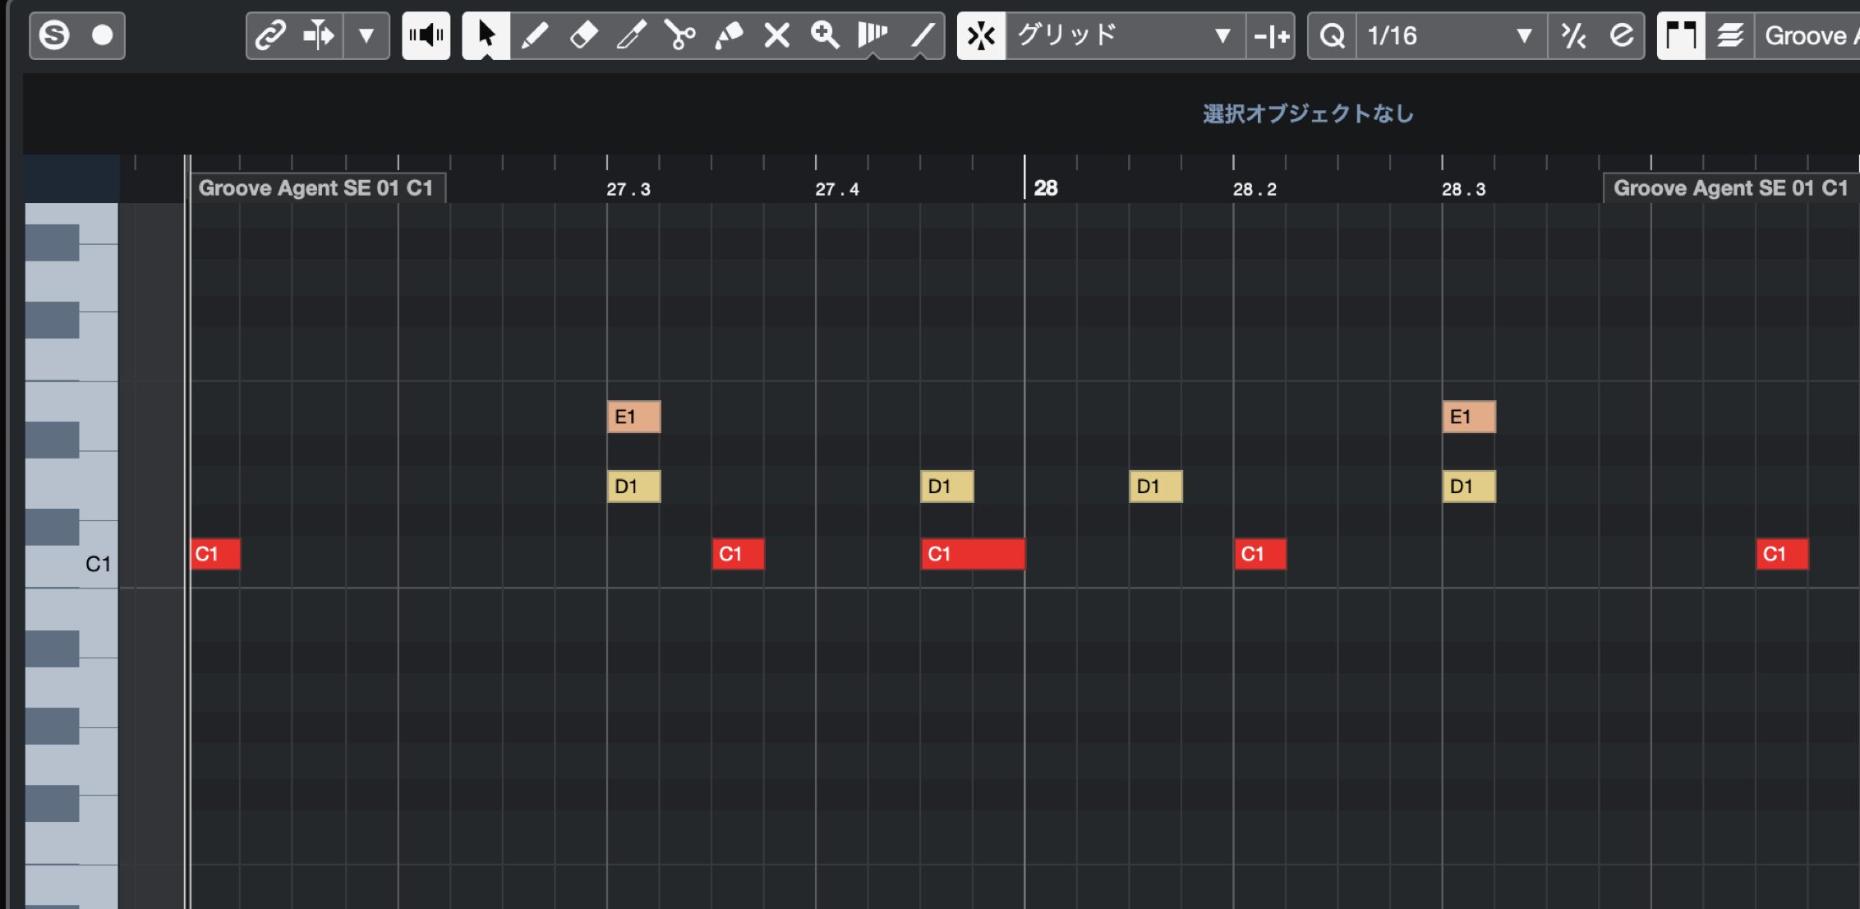Screen dimensions: 1860x909
Task: Toggle Acoustic Feedback speaker icon
Action: (426, 35)
